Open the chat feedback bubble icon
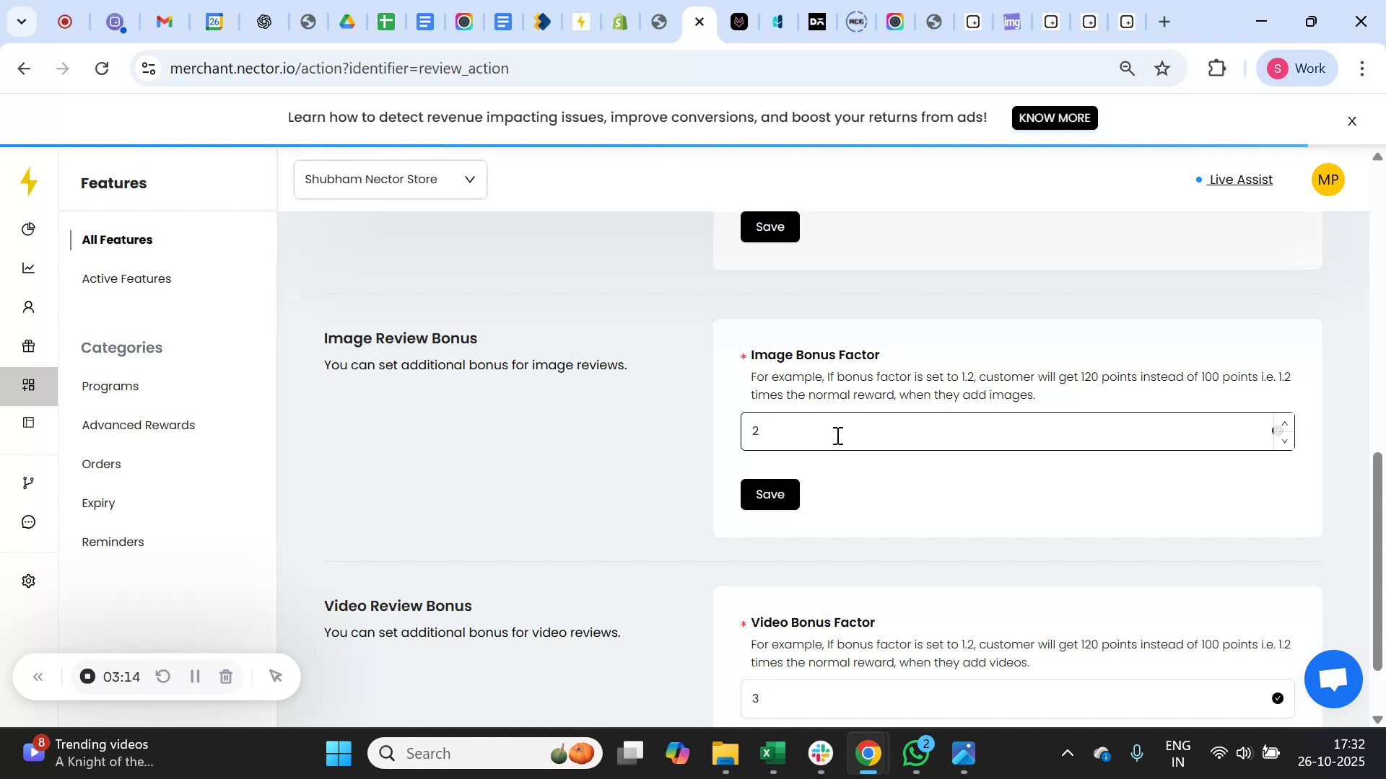 (29, 521)
